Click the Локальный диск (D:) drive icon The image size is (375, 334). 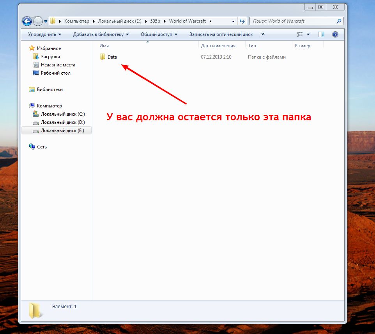click(x=35, y=123)
